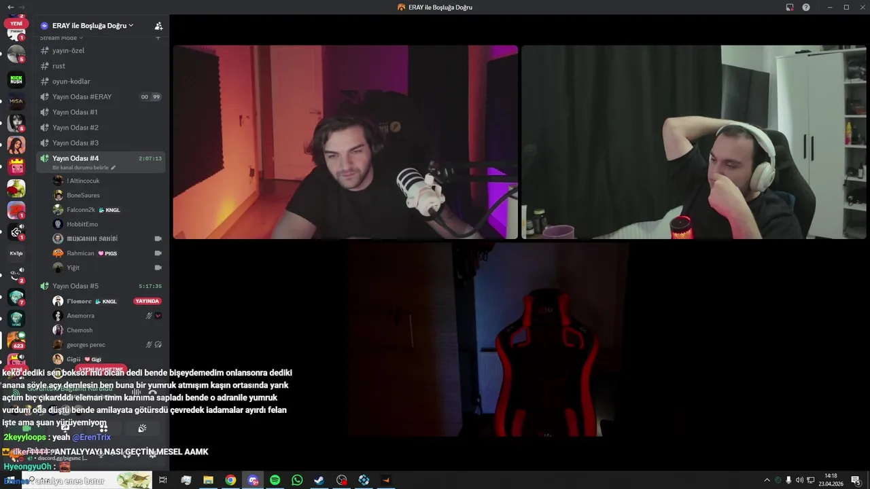Click the 00 99 user limit badge
870x489 pixels.
[x=150, y=97]
